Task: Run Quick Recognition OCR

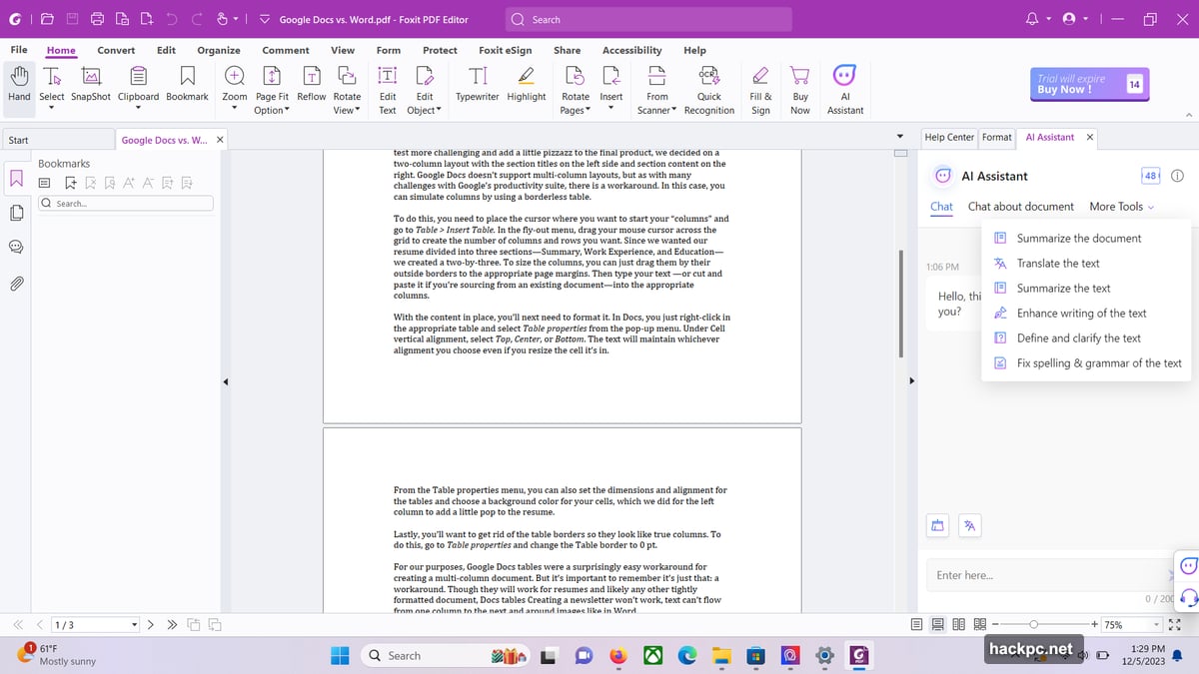Action: click(709, 85)
